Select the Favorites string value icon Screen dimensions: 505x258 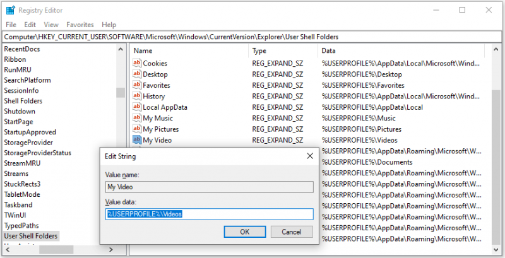tap(137, 85)
